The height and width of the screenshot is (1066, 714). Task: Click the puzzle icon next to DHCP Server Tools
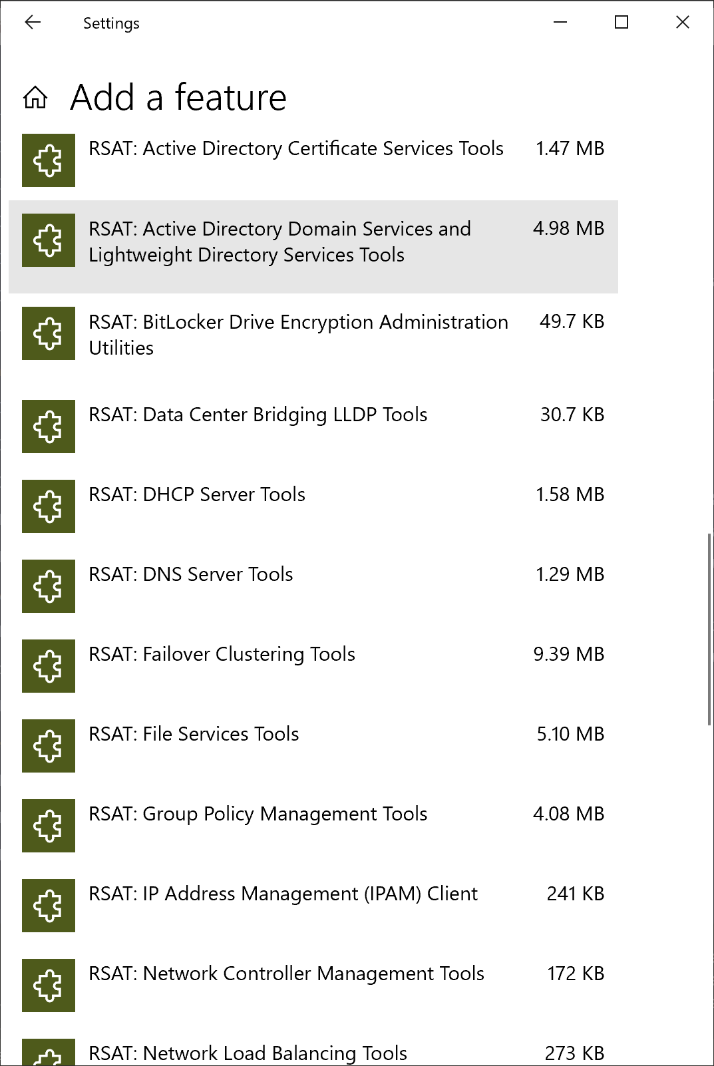tap(49, 506)
